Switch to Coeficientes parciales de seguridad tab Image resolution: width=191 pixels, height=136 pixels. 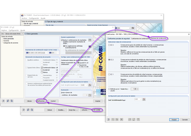119,39
